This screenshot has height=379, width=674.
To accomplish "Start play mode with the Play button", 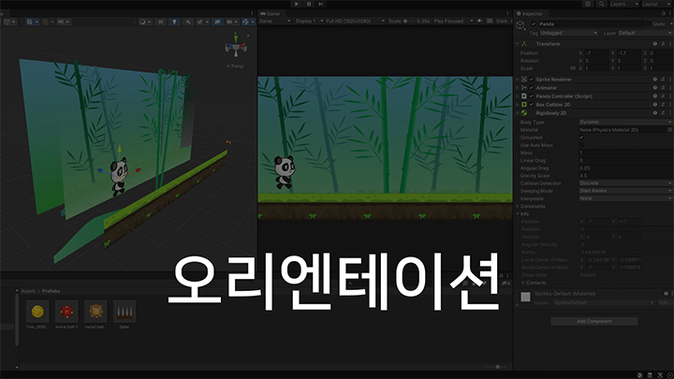I will click(x=297, y=4).
